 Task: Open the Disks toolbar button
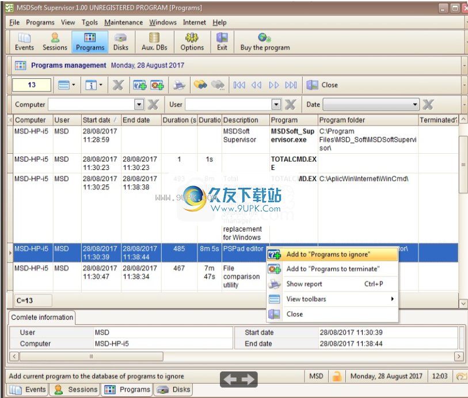click(120, 42)
